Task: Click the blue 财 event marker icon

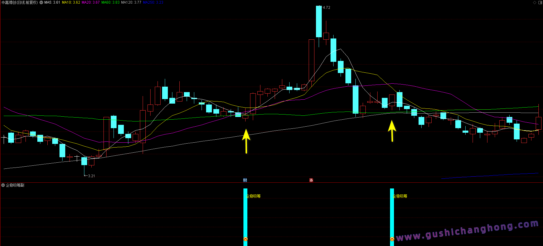Action: 245,180
